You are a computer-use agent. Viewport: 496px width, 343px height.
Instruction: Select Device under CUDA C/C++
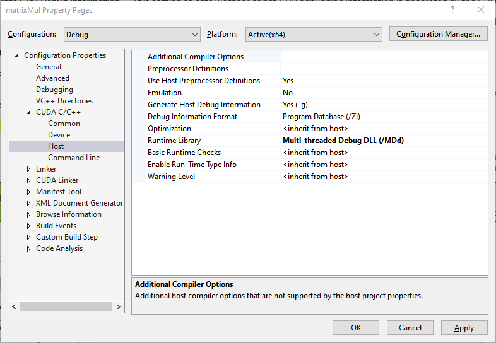coord(59,135)
